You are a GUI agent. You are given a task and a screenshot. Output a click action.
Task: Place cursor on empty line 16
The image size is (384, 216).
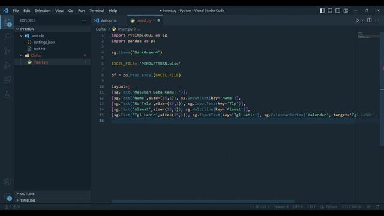click(x=233, y=121)
